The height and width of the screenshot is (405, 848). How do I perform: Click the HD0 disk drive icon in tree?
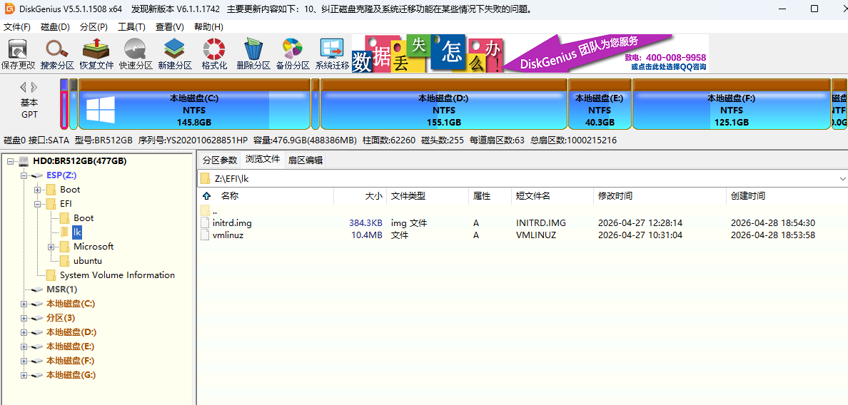point(24,161)
